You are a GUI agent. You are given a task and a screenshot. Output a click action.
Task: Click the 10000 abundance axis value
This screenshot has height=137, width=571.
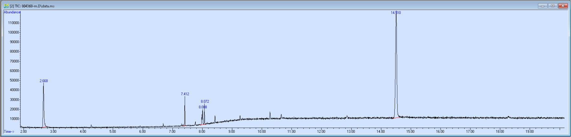pyautogui.click(x=14, y=119)
